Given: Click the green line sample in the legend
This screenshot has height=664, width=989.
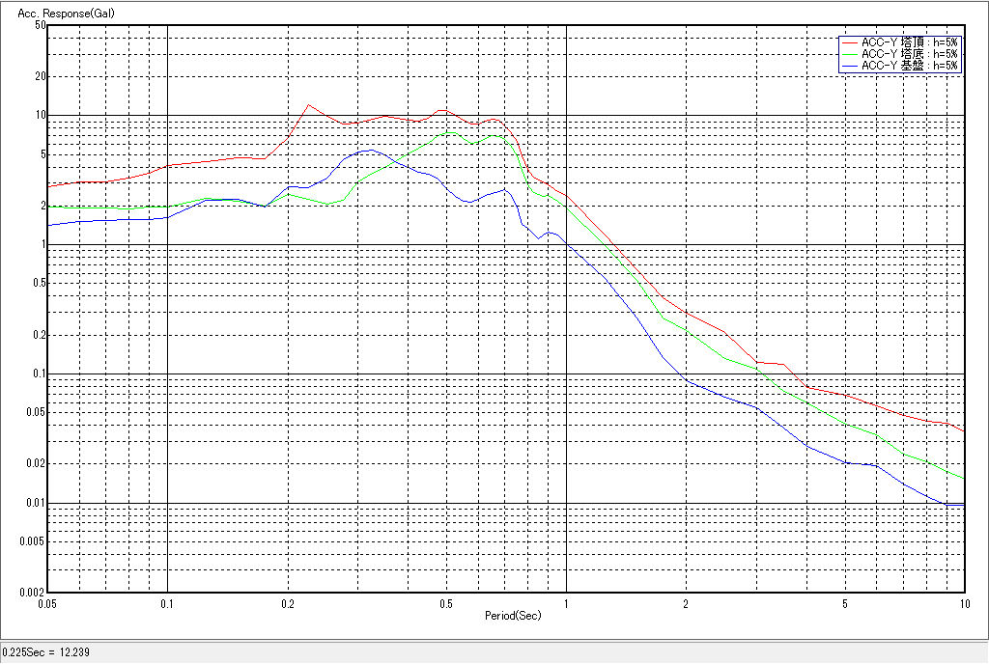Looking at the screenshot, I should click(x=849, y=54).
